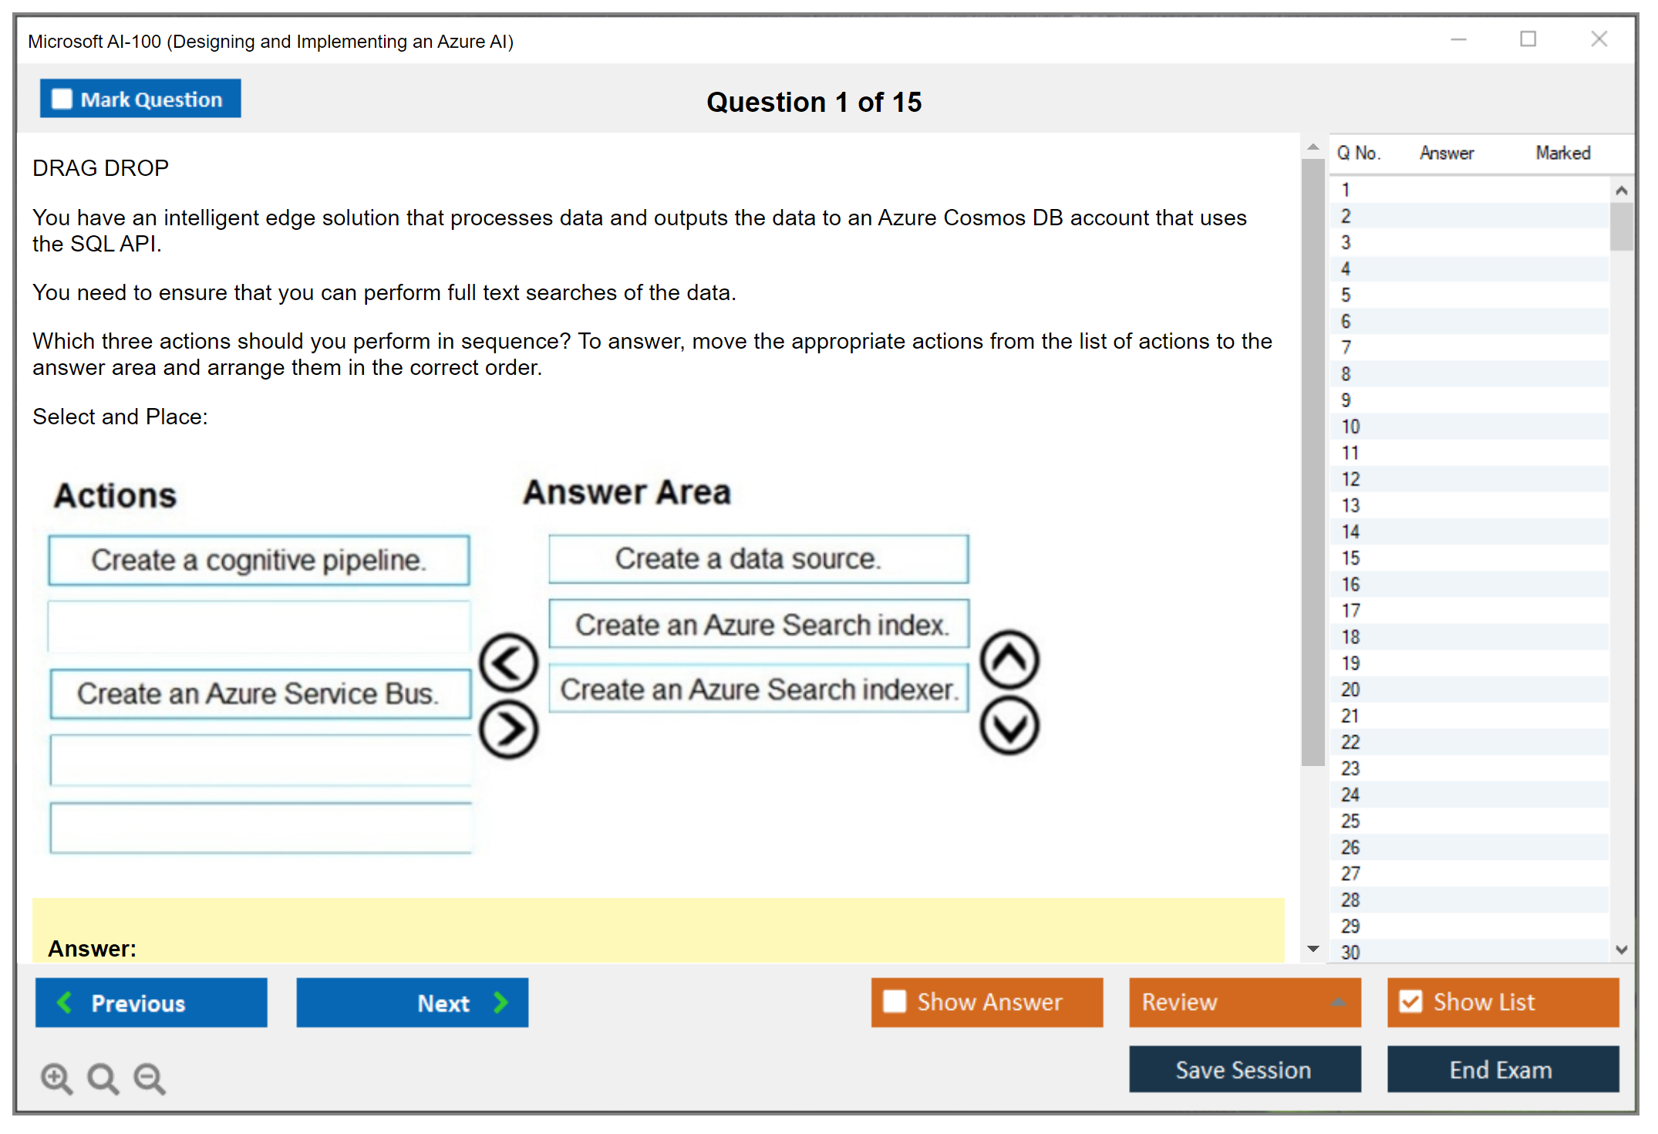Click the zoom reset magnifier icon

(103, 1078)
